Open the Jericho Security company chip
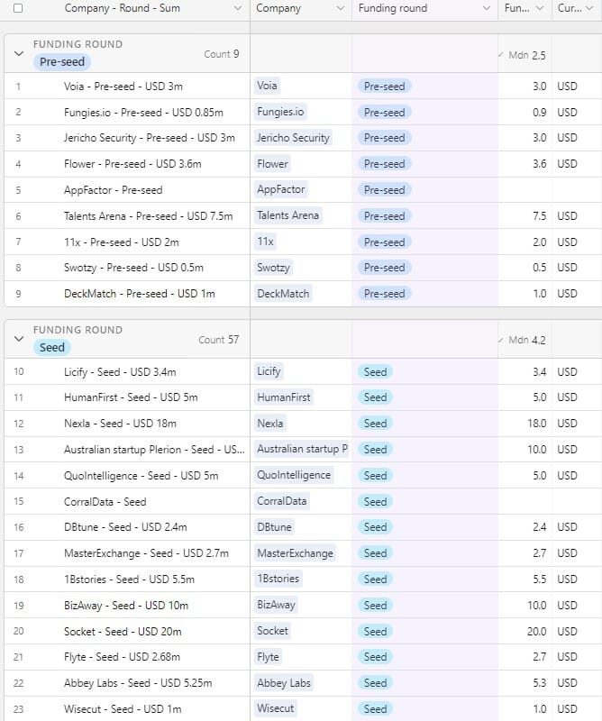The height and width of the screenshot is (721, 602). (x=293, y=138)
